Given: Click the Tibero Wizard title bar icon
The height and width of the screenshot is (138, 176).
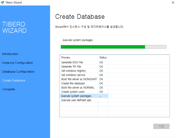Looking at the screenshot, I should point(3,3).
